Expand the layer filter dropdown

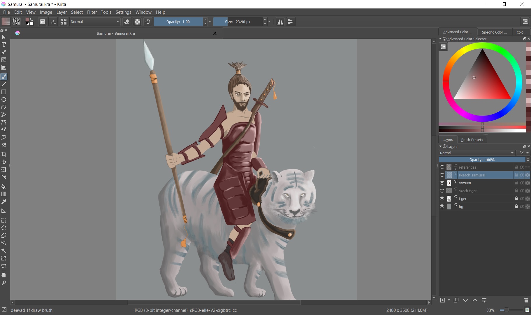524,153
